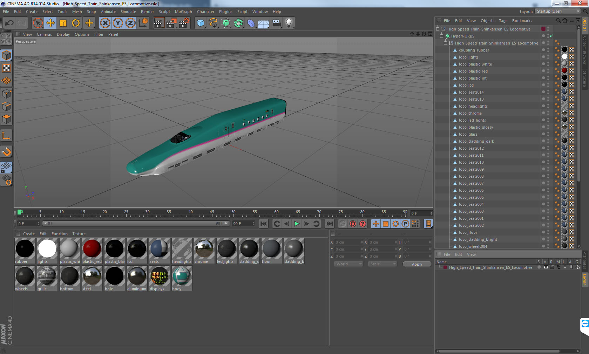Open the Layout dropdown Startup (User)
Screen dimensions: 589x354
tap(558, 11)
